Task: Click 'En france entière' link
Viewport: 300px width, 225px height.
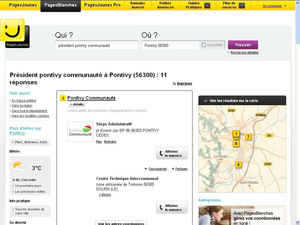Action: pos(24,100)
